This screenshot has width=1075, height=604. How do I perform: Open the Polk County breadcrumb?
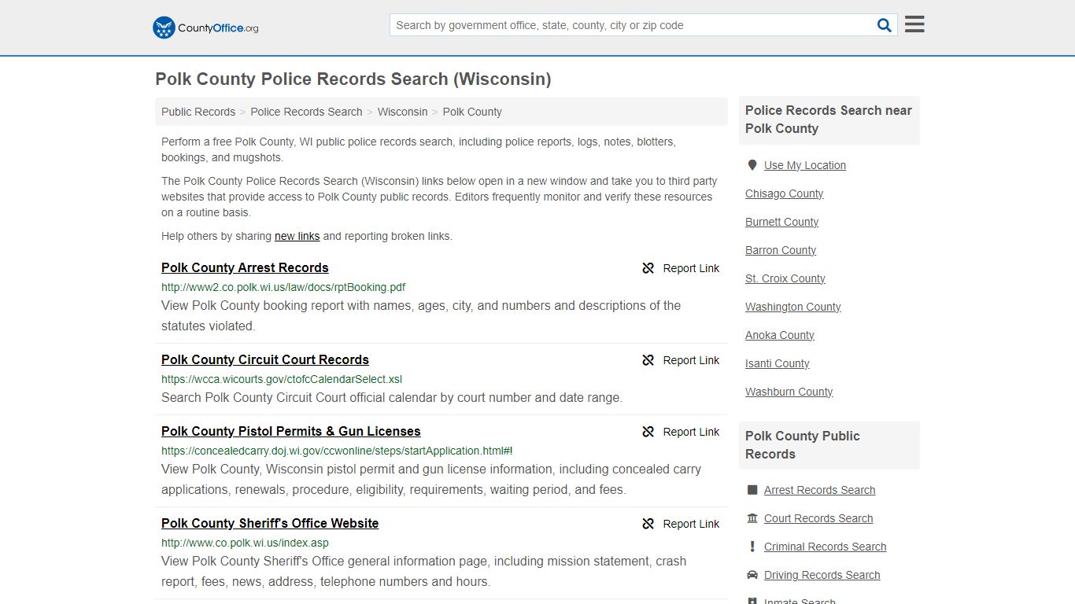pyautogui.click(x=472, y=112)
